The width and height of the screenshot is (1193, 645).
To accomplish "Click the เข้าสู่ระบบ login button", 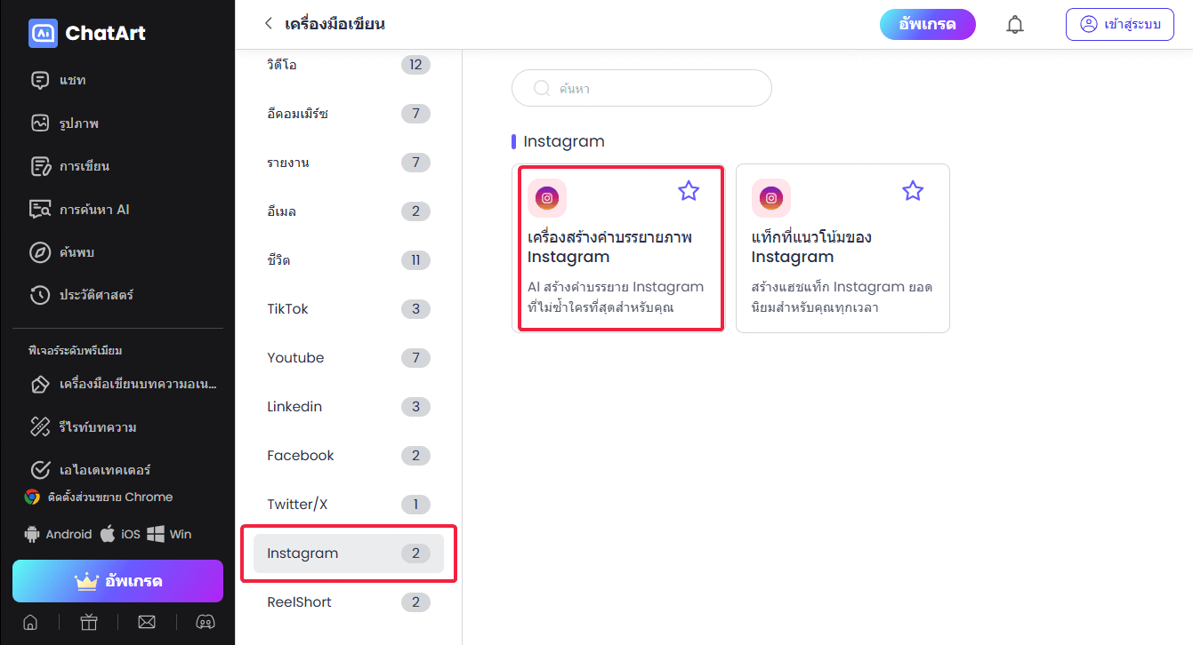I will (1119, 24).
